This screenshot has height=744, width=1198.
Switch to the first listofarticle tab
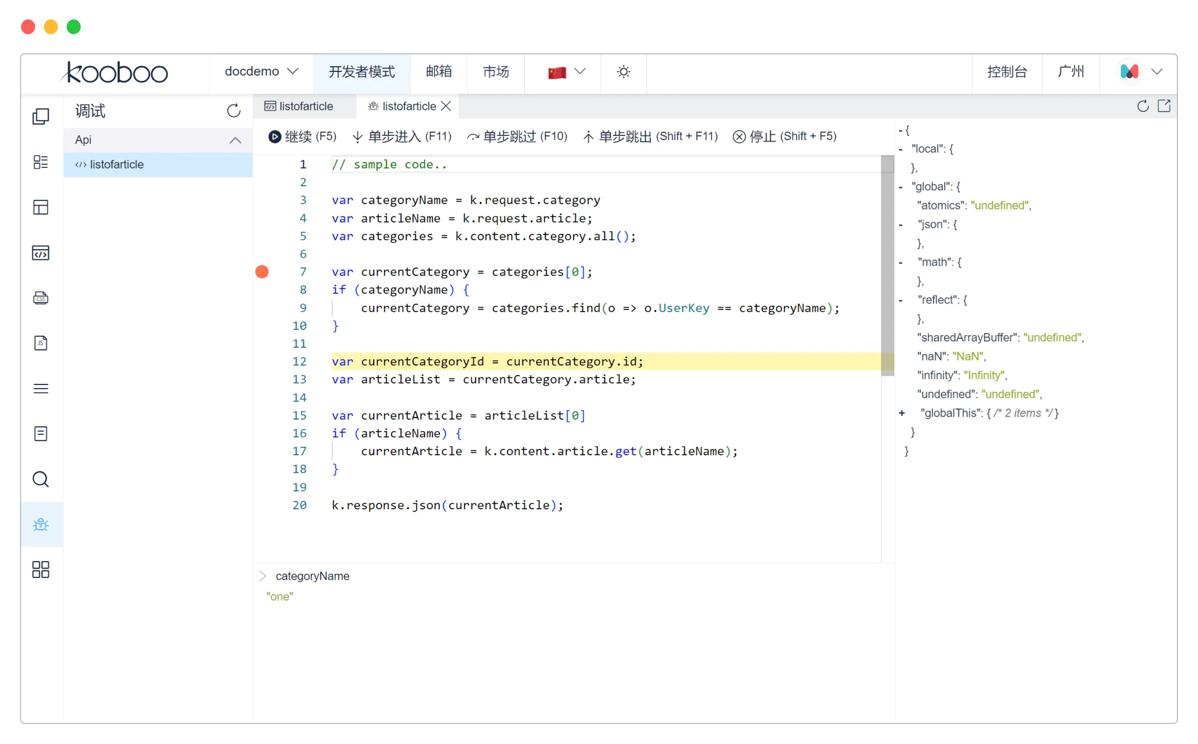[x=299, y=106]
